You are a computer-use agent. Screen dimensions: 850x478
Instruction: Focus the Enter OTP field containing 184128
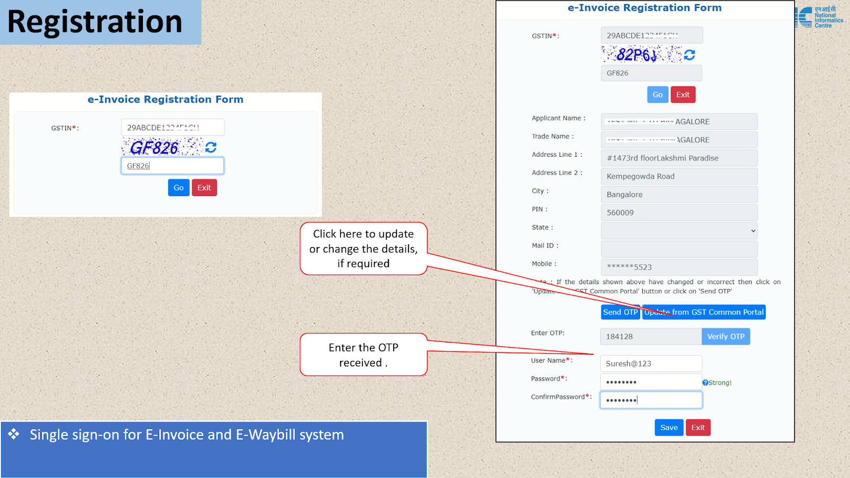650,337
